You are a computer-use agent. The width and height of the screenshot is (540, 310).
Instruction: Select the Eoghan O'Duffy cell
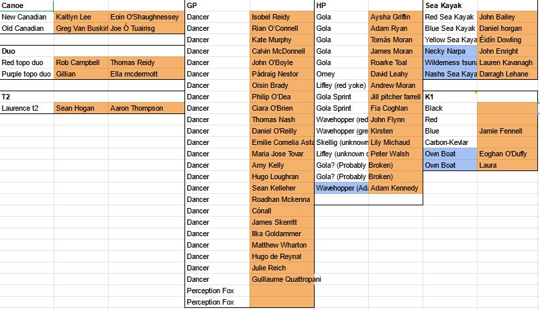coord(507,154)
